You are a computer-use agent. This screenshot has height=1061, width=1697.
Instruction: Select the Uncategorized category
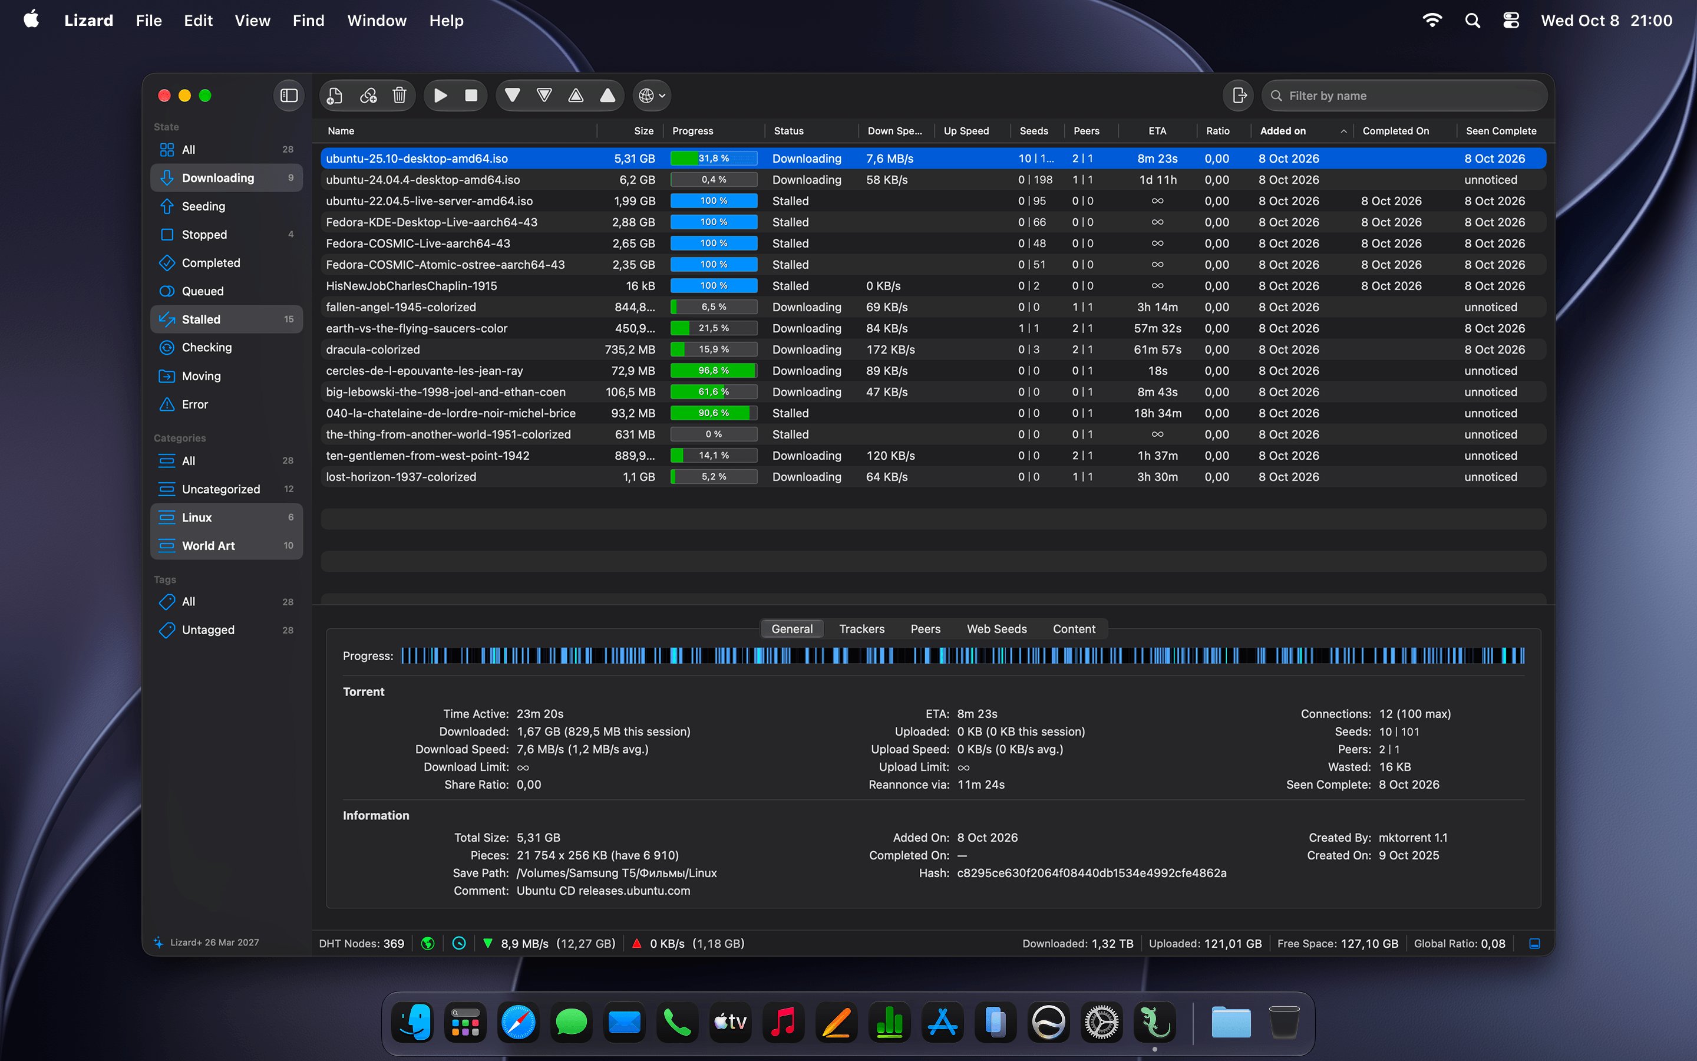226,489
